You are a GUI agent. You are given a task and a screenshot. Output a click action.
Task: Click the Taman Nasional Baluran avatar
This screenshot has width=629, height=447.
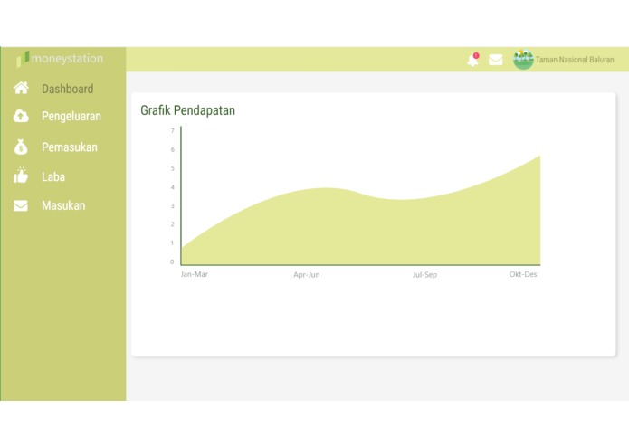pyautogui.click(x=523, y=60)
